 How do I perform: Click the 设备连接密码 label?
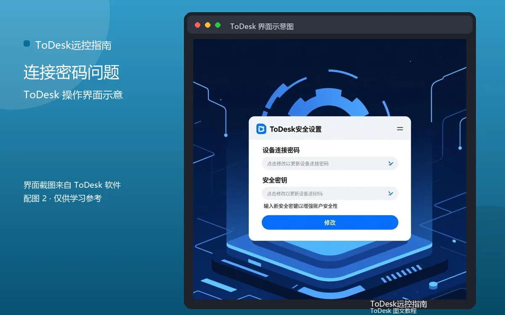click(x=281, y=150)
